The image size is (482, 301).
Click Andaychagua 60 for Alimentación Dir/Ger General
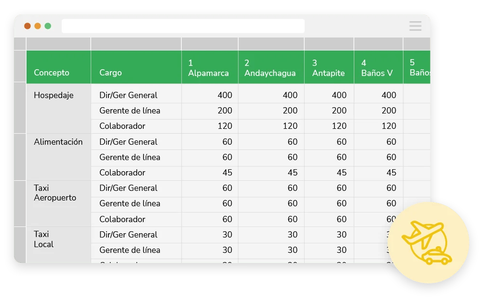[271, 142]
